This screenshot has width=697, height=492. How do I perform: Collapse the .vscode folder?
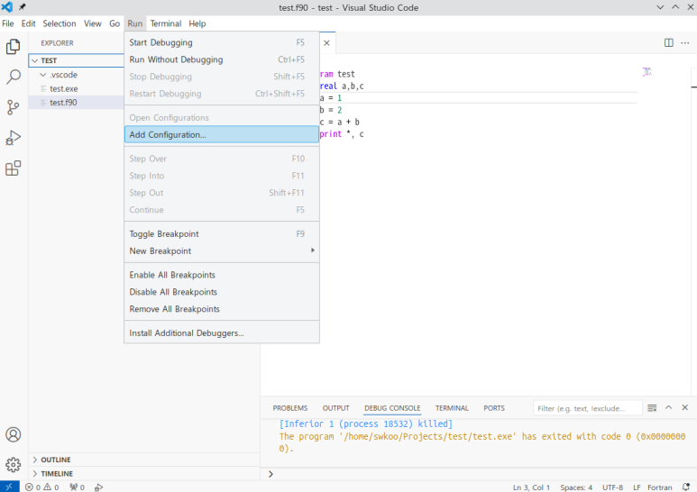pyautogui.click(x=43, y=75)
